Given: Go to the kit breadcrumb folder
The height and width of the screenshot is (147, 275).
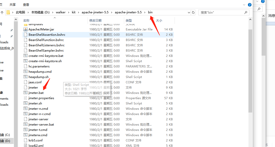Looking at the screenshot, I should click(x=74, y=12).
